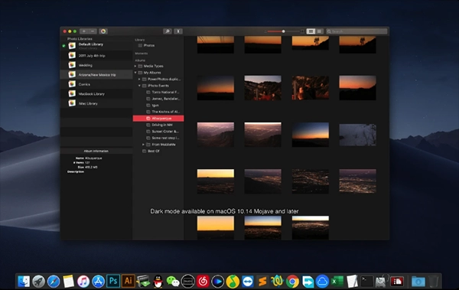Click the thumbnail size slider knob
This screenshot has height=290, width=459.
(283, 31)
